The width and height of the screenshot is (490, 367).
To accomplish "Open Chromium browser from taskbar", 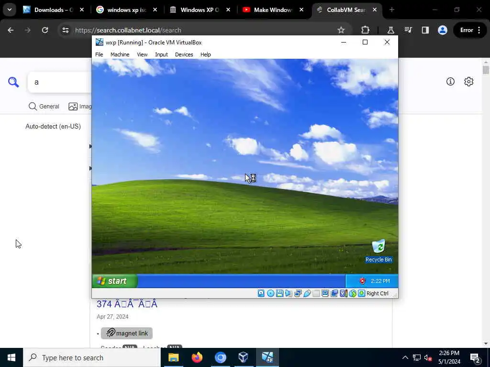I will pyautogui.click(x=220, y=357).
